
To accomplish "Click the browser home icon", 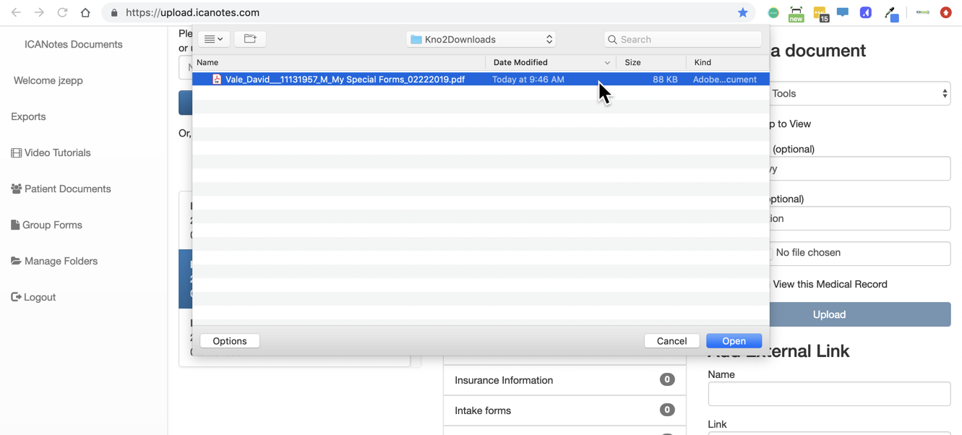I will coord(85,12).
